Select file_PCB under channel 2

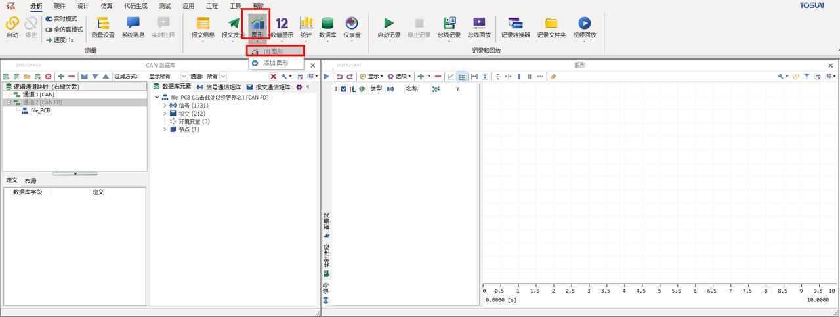(x=40, y=111)
